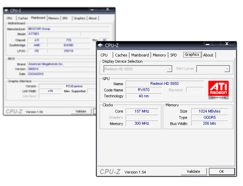Open SPD tab in background window
The image size is (243, 186).
coord(65,18)
